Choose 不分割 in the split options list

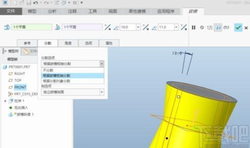(x=72, y=70)
